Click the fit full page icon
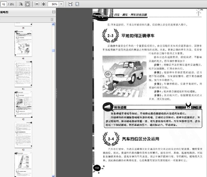The width and height of the screenshot is (207, 177). tap(77, 4)
